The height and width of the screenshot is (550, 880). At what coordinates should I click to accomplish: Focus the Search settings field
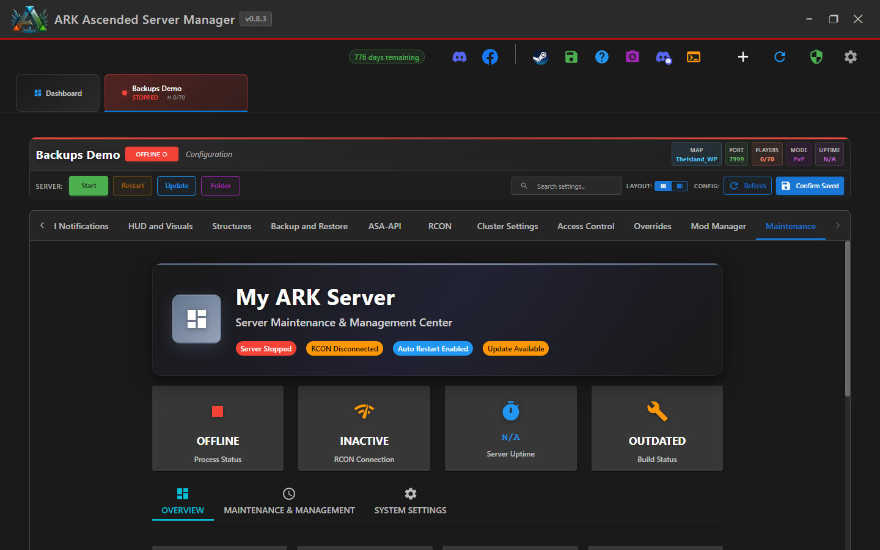point(566,186)
